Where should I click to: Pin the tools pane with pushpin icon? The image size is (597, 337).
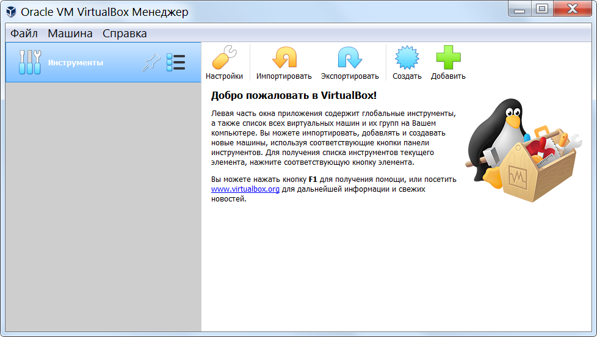click(x=151, y=62)
